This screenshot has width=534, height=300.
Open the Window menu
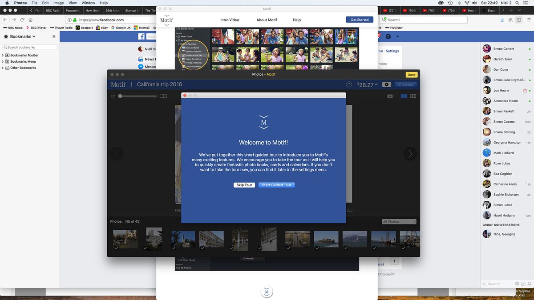tap(88, 3)
